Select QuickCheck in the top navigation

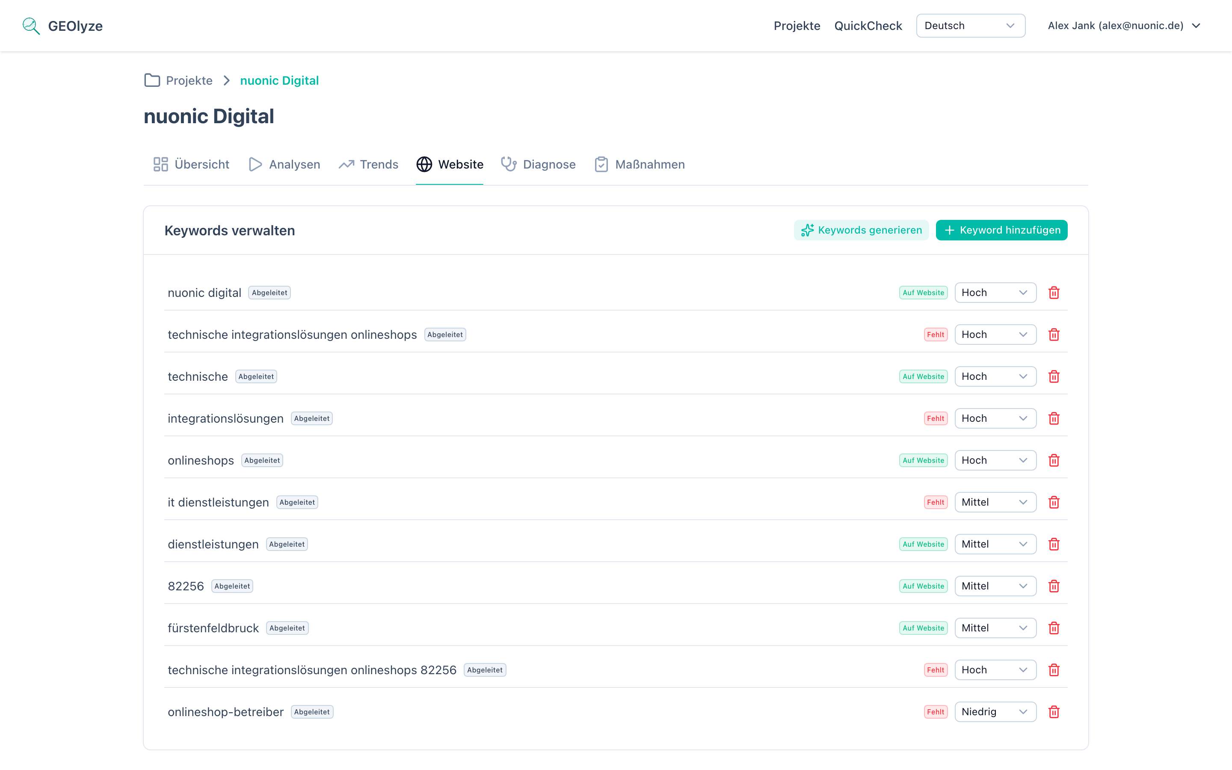click(868, 26)
